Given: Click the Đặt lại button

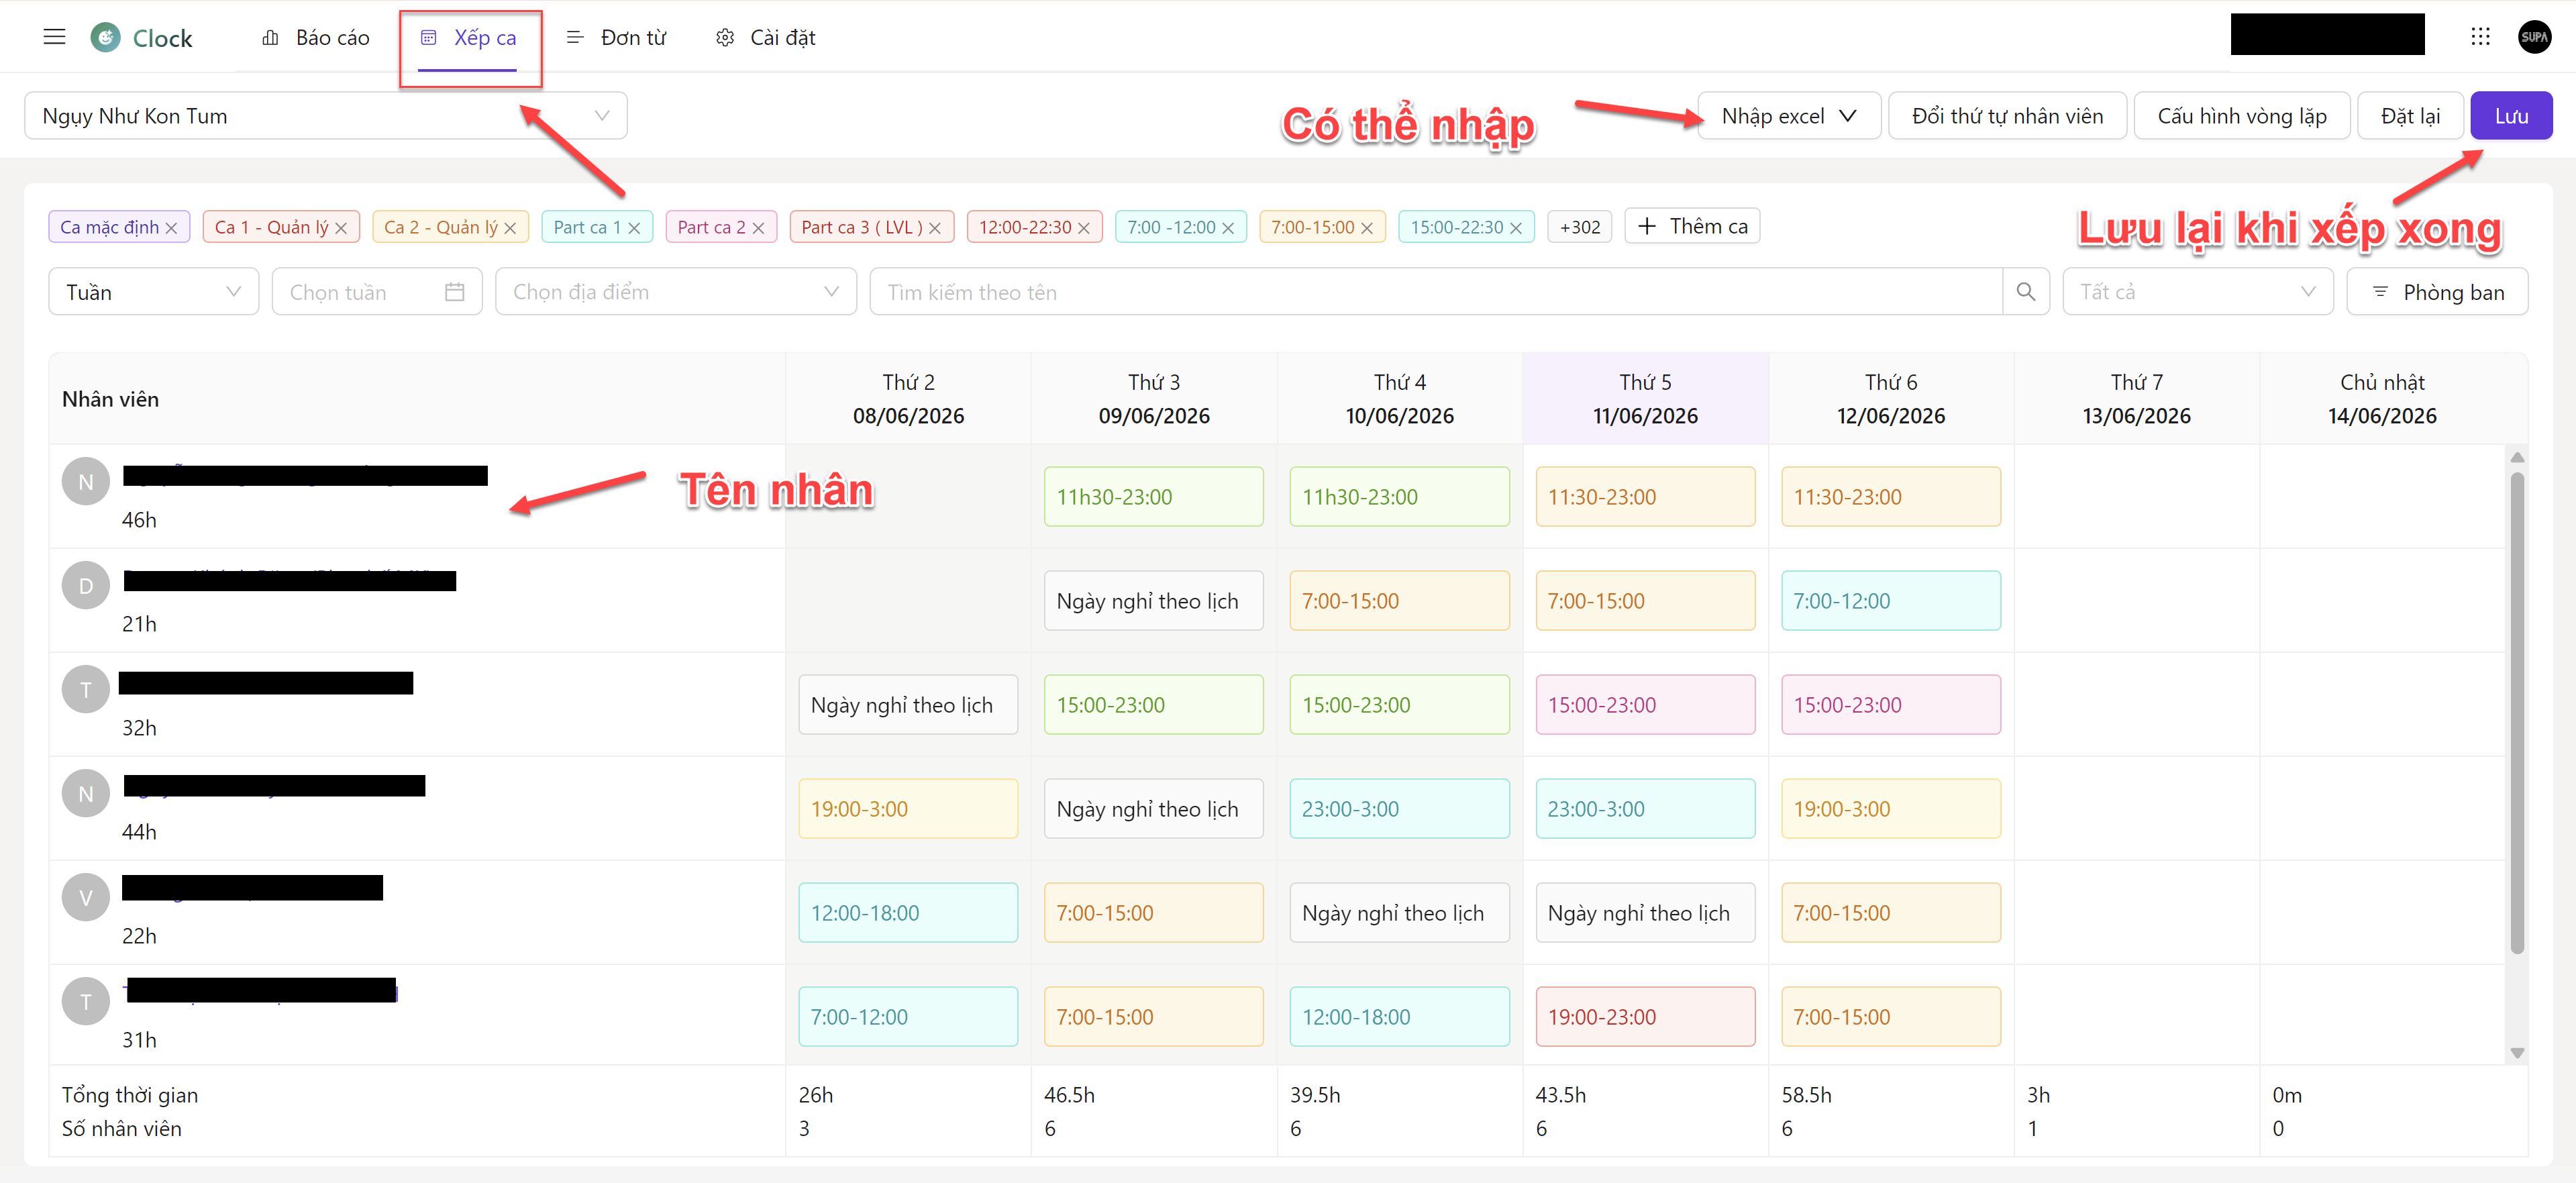Looking at the screenshot, I should (2410, 116).
